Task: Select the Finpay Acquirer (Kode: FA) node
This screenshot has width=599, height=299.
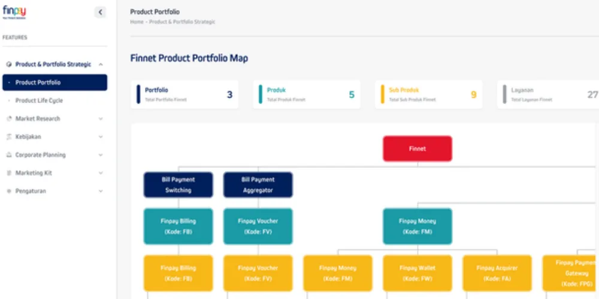Action: coord(497,273)
